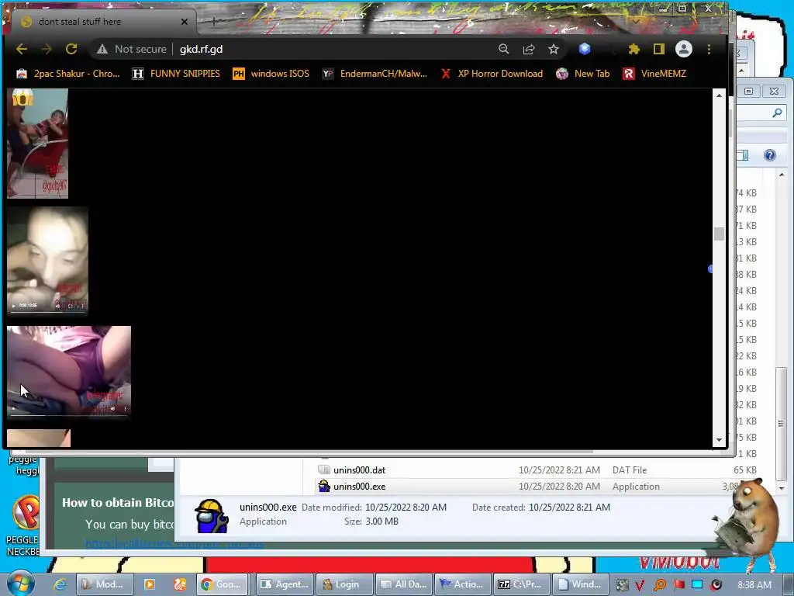
Task: Switch to the 'Actio...' taskbar window
Action: 463,584
